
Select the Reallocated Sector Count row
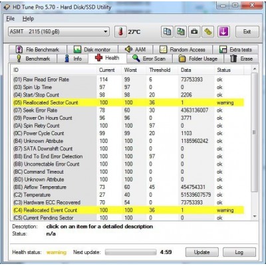[128, 102]
